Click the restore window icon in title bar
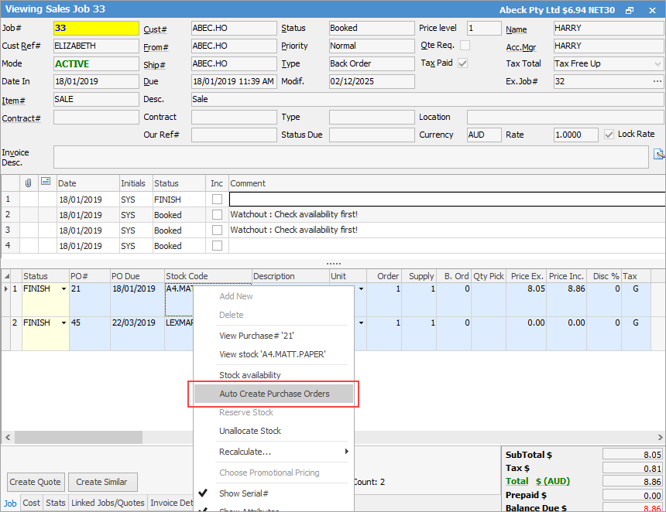 pyautogui.click(x=630, y=9)
